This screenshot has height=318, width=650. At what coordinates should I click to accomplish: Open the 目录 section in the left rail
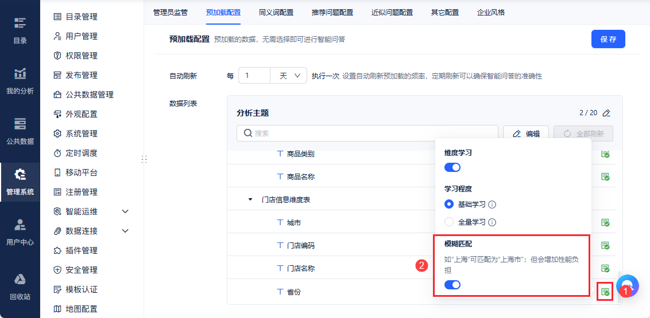coord(20,30)
